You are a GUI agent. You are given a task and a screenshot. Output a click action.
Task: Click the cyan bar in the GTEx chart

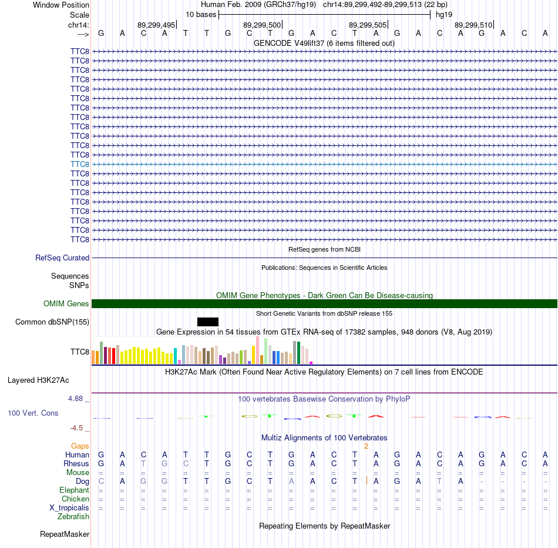coord(175,356)
